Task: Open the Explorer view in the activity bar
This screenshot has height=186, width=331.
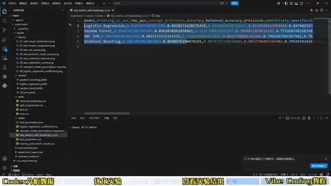Action: pos(5,11)
